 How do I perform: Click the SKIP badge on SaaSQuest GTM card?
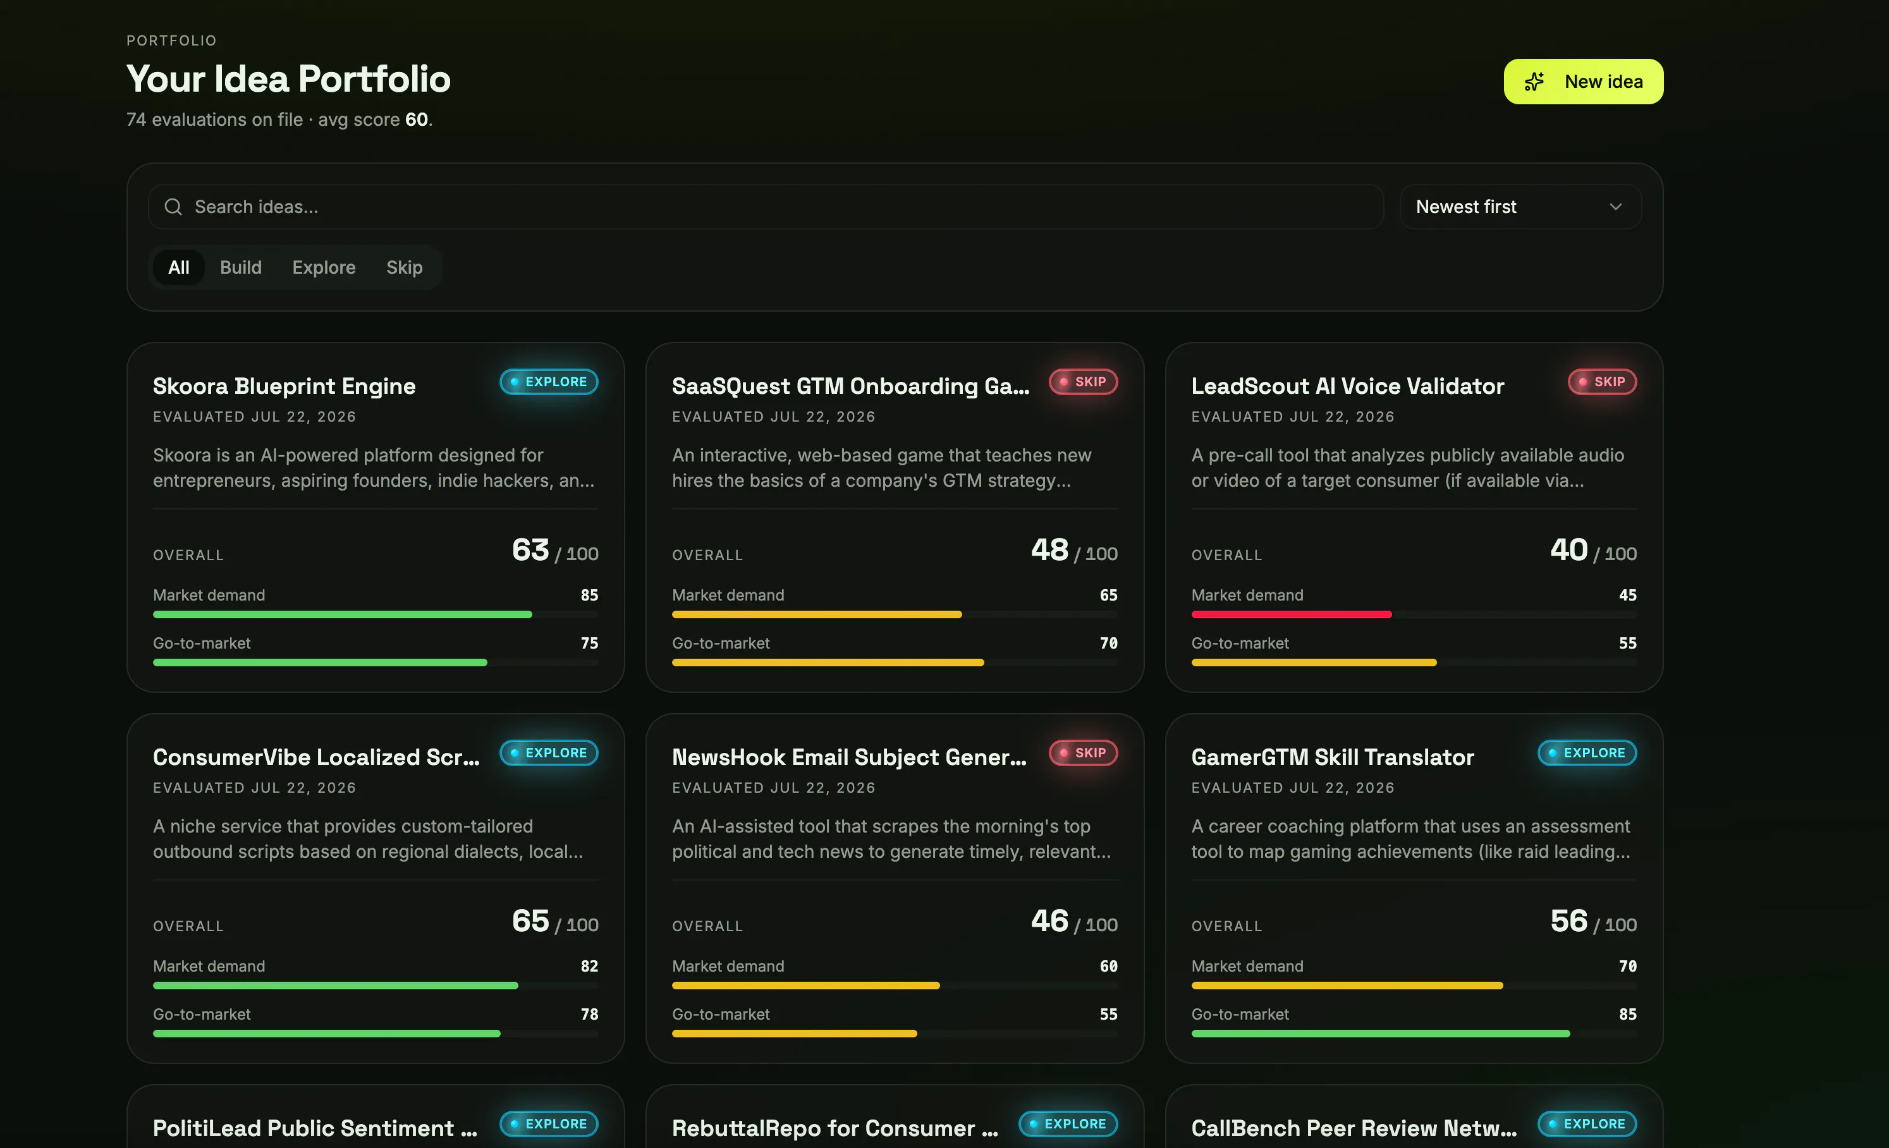tap(1083, 382)
